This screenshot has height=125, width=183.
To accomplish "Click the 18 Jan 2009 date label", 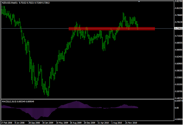I will click(x=48, y=123).
